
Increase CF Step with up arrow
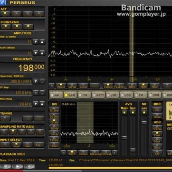[x=42, y=93]
